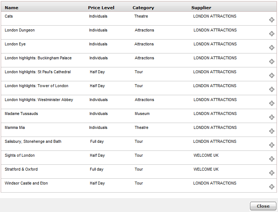Add Mamma Mia using plus icon
The height and width of the screenshot is (212, 278).
tap(272, 131)
